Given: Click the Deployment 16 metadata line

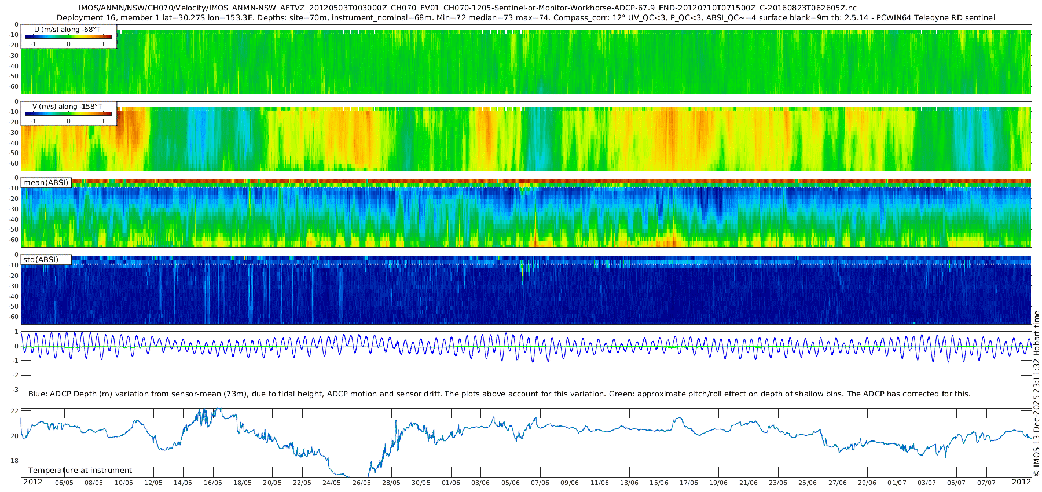Looking at the screenshot, I should pyautogui.click(x=526, y=18).
